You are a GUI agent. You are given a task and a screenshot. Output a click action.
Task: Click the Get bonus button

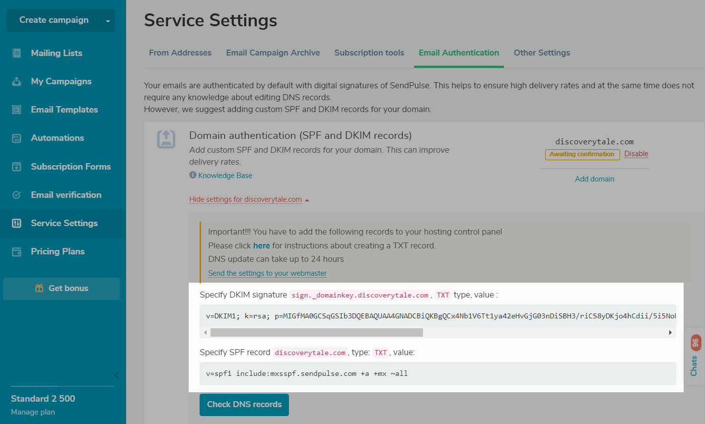(x=62, y=288)
